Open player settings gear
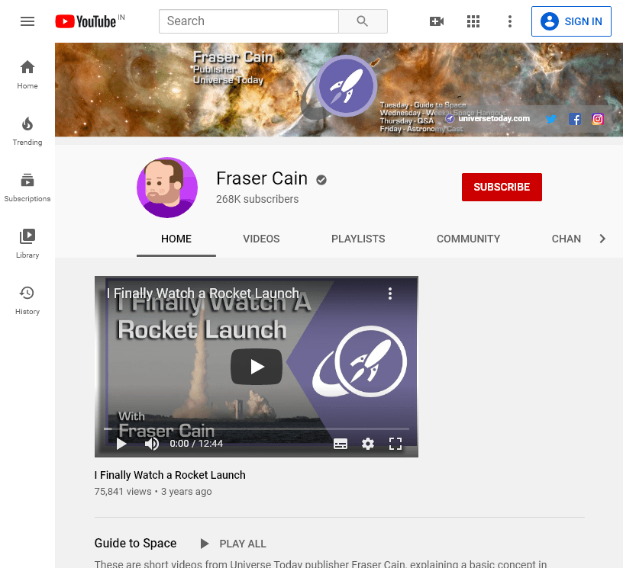This screenshot has height=568, width=623. [368, 444]
